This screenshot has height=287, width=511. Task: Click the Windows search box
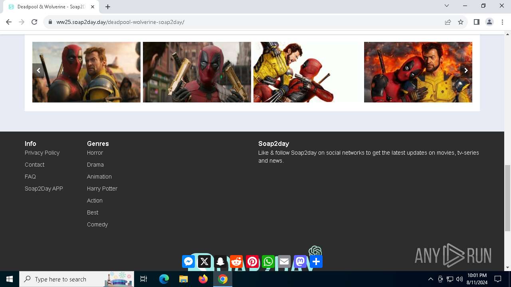(77, 279)
